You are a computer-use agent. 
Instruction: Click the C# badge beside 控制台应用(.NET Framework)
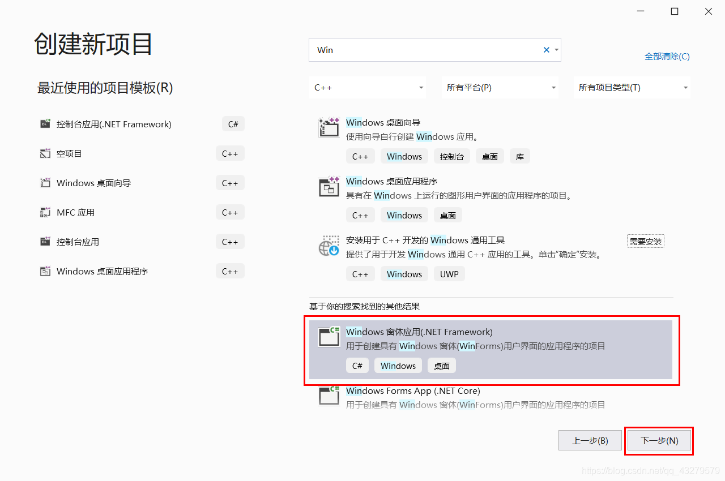pos(233,124)
